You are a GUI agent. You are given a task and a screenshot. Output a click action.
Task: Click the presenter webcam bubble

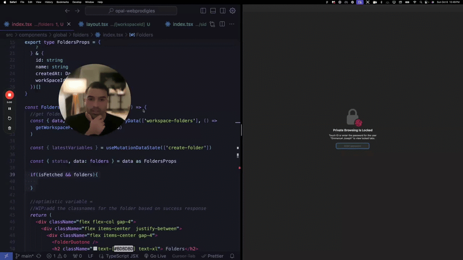tap(95, 100)
